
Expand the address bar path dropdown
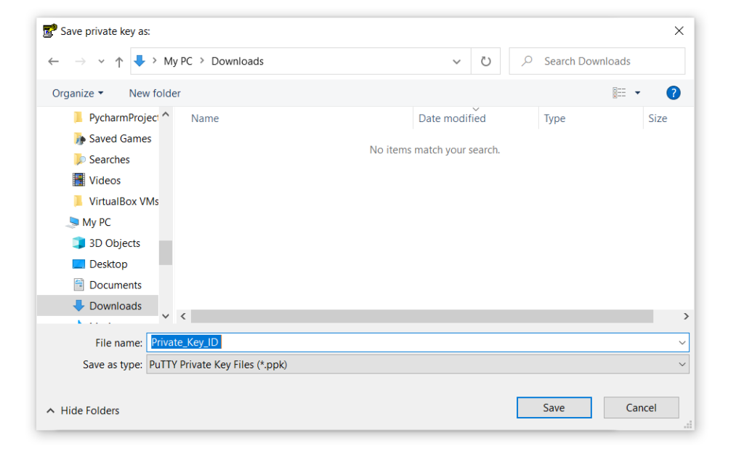click(456, 62)
